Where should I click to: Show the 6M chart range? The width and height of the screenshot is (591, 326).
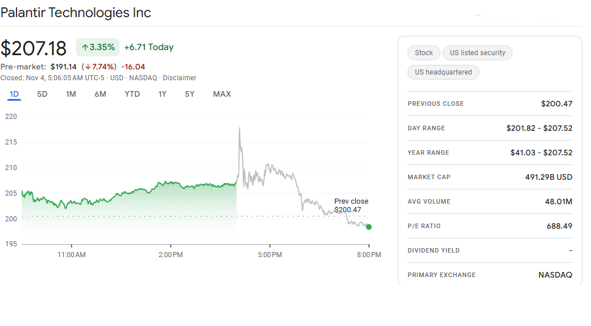click(100, 94)
